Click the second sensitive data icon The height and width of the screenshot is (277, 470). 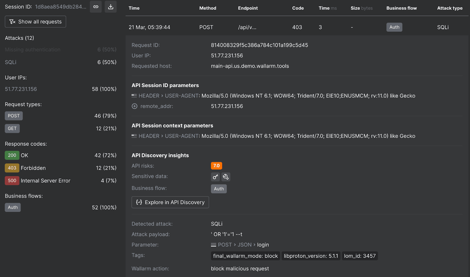coord(226,177)
